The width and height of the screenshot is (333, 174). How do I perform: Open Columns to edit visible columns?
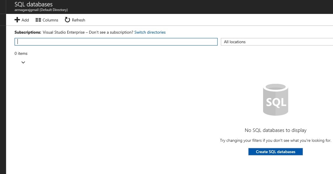[x=47, y=20]
